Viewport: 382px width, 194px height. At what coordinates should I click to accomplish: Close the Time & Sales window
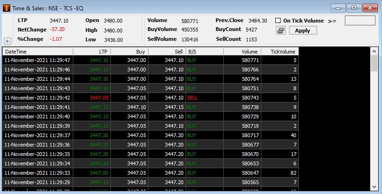[370, 8]
